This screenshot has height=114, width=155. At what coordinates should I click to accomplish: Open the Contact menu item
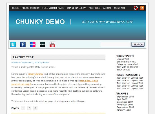[x=119, y=8]
